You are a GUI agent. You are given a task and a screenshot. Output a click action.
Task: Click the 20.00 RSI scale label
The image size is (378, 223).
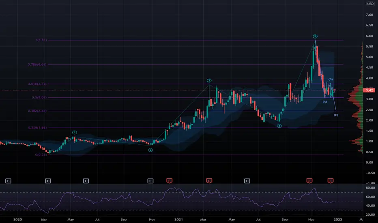tap(370, 214)
